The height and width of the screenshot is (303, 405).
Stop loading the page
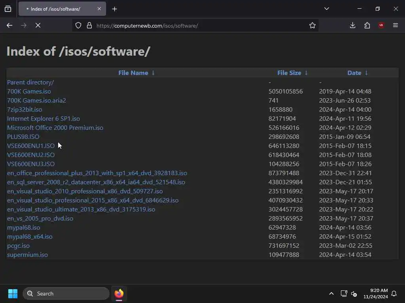[38, 25]
